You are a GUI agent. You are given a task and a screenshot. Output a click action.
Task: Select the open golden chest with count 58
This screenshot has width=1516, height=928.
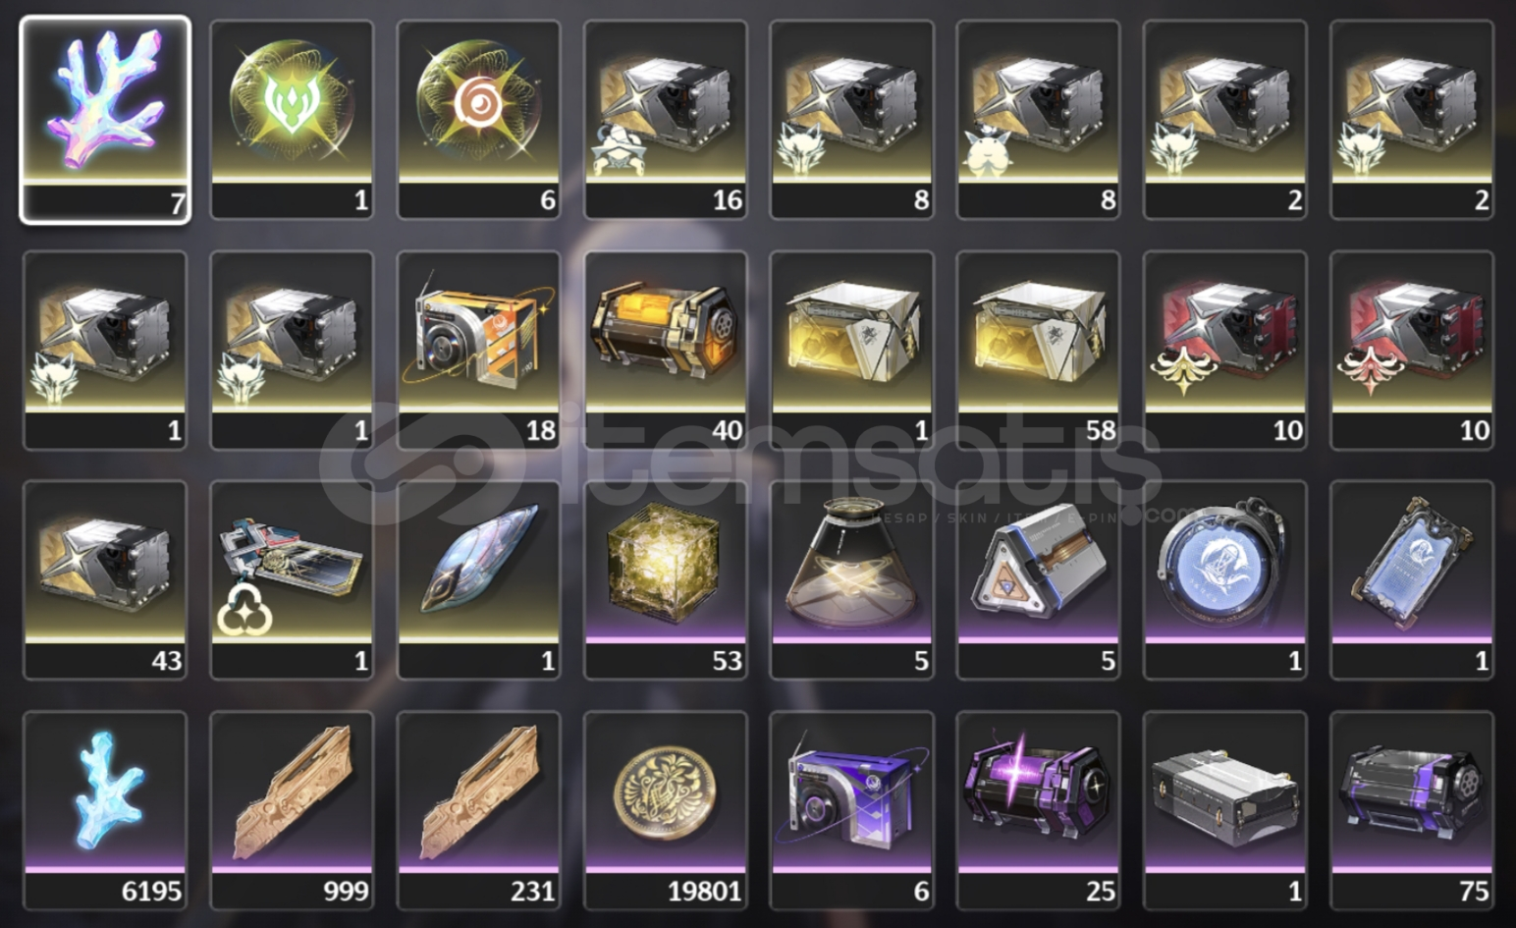pos(1039,351)
